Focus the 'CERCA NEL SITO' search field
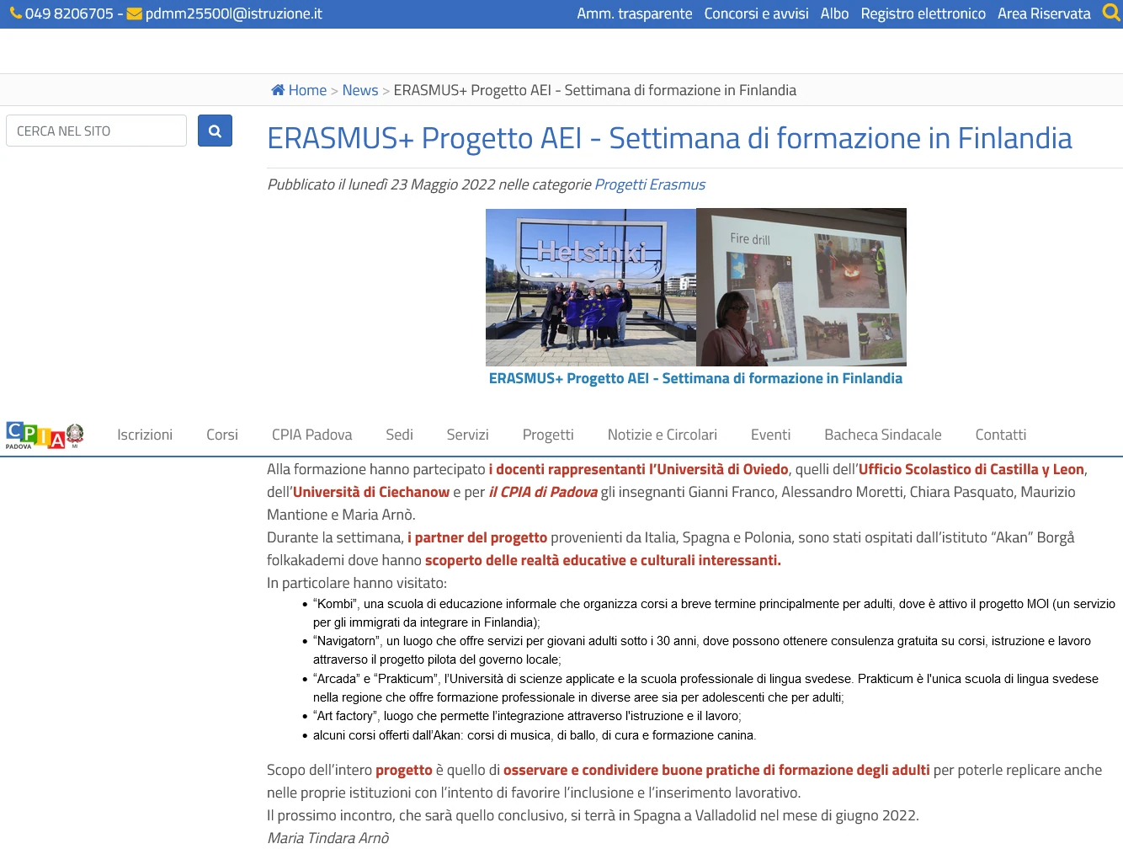The image size is (1123, 865). tap(96, 131)
